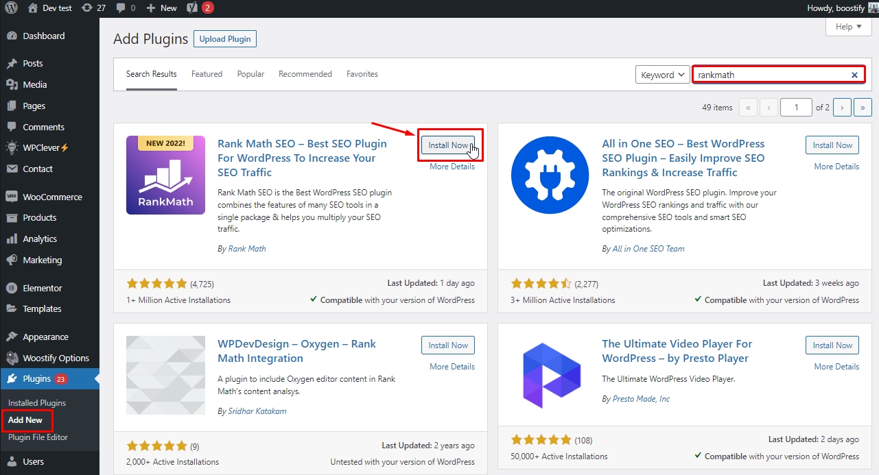
Task: View More Details for WPDevDesign Oxygen
Action: pyautogui.click(x=452, y=367)
